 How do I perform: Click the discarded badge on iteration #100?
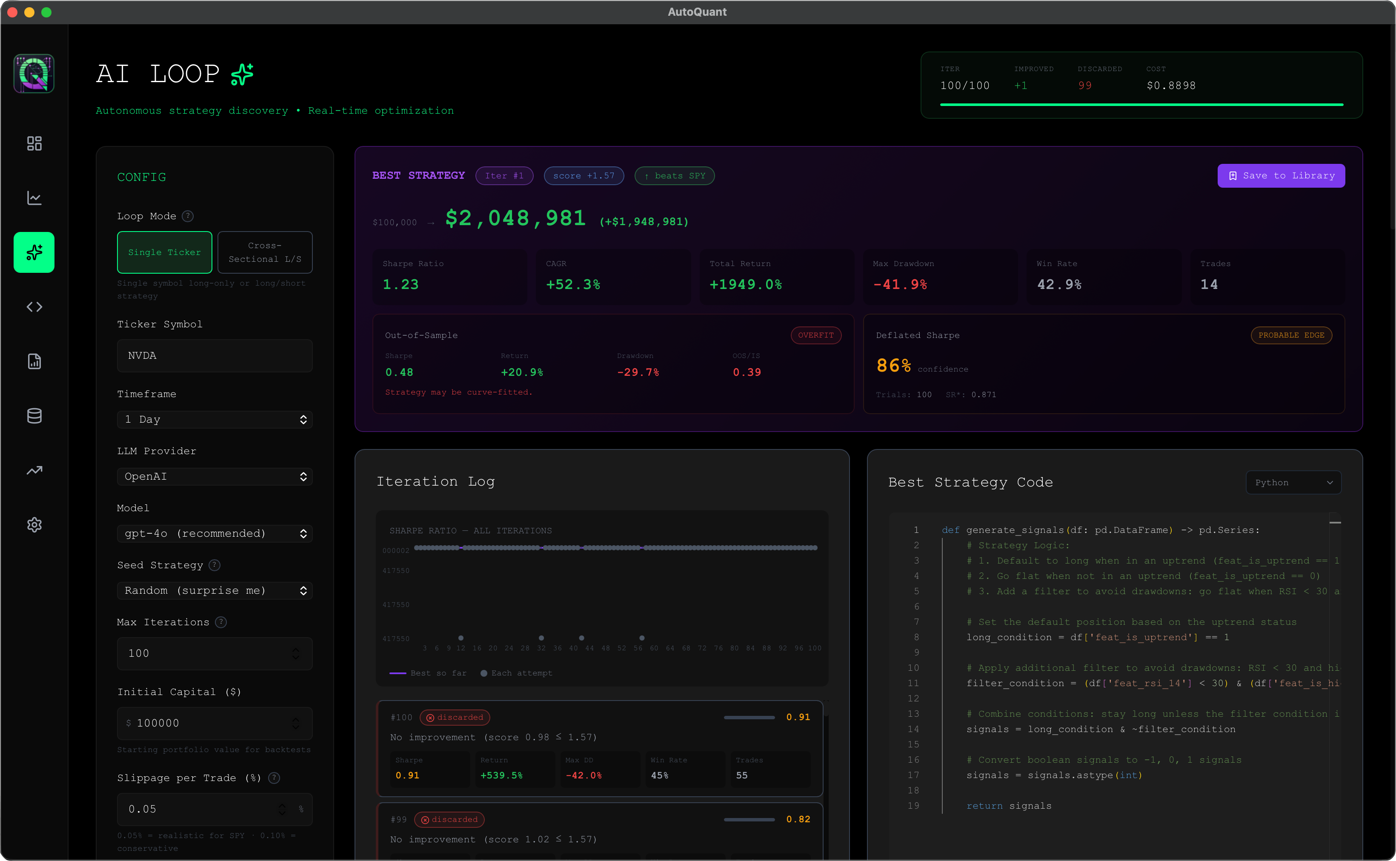click(454, 718)
